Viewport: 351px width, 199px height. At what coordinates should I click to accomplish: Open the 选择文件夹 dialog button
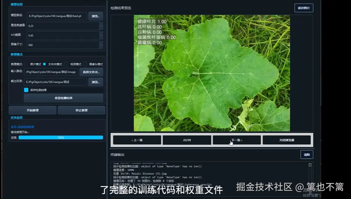click(91, 72)
